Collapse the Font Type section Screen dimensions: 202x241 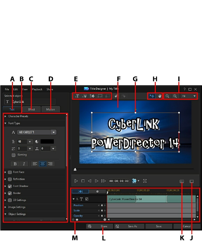click(x=6, y=123)
